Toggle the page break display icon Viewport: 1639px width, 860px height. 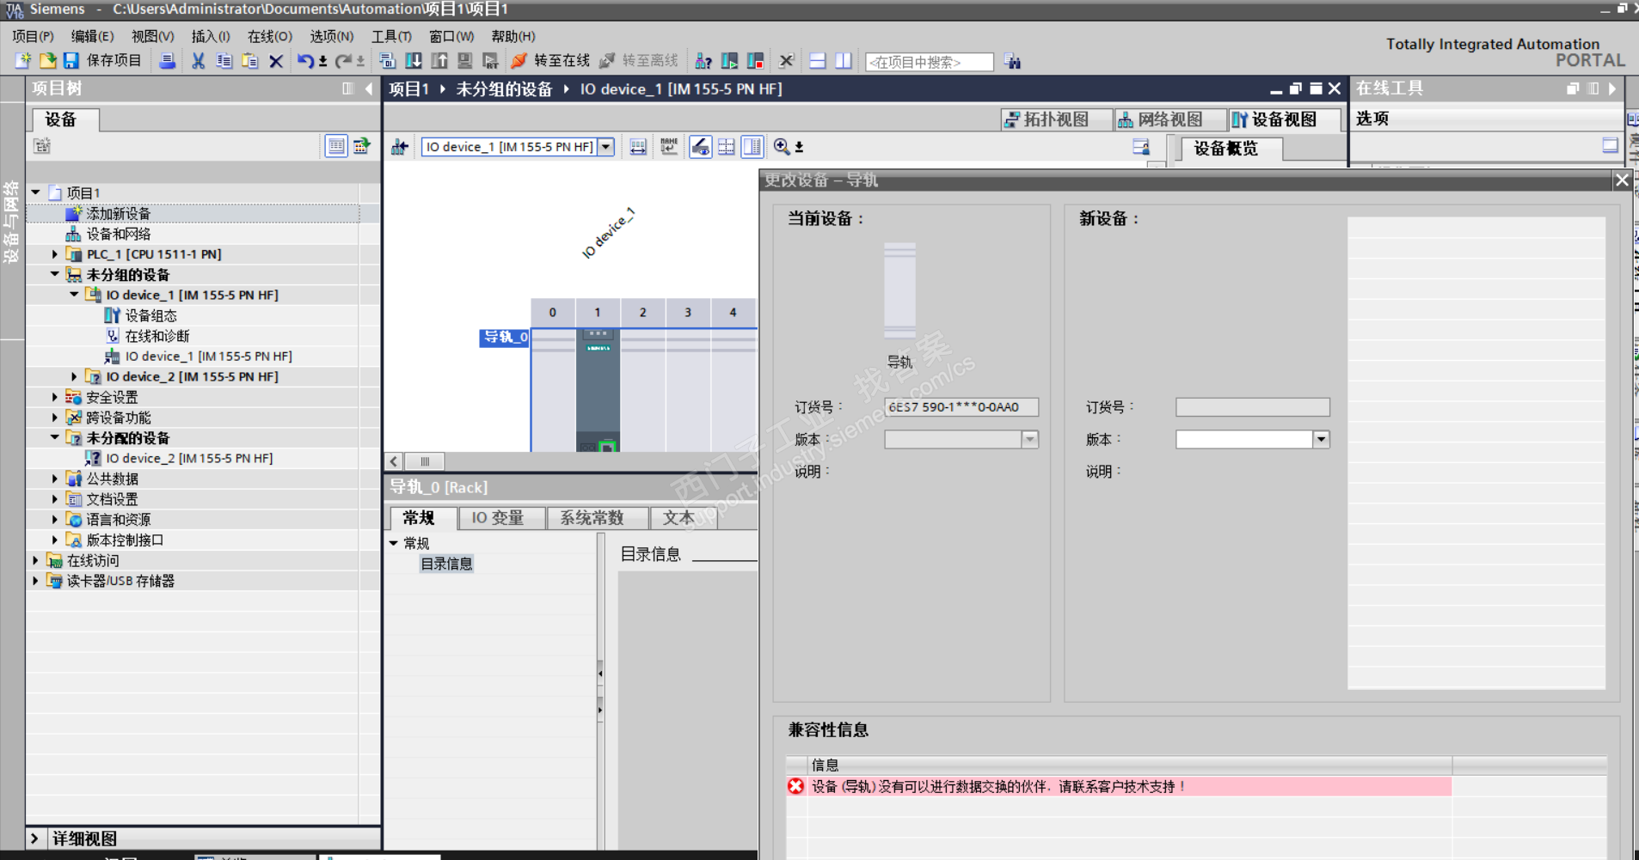[727, 147]
